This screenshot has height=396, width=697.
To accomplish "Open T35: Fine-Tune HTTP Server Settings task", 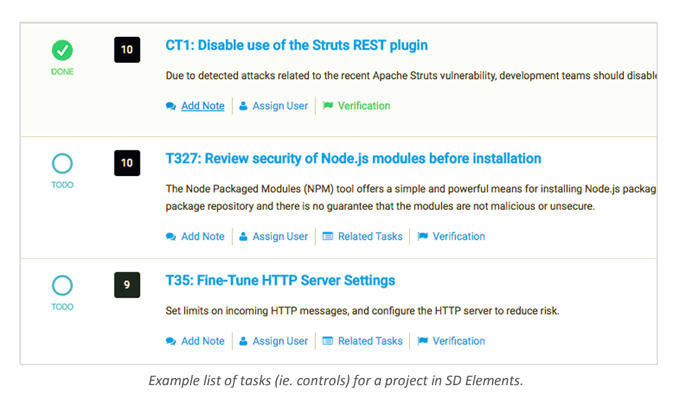I will click(x=280, y=281).
